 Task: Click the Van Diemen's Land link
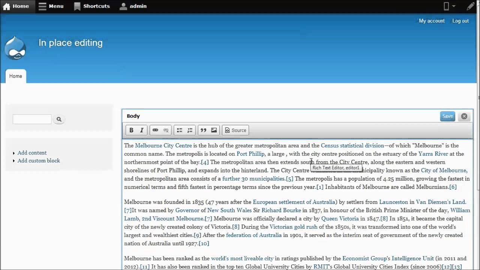pos(441,202)
